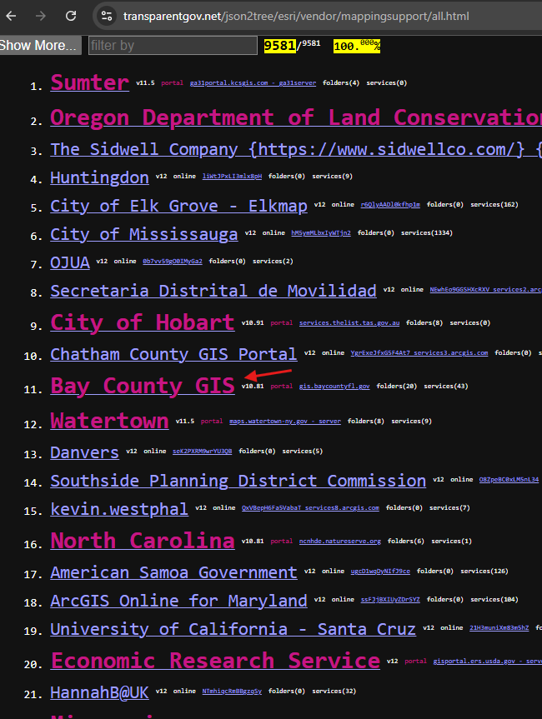Open the Bay County GIS link
Screen dimensions: 542x719
pos(143,386)
